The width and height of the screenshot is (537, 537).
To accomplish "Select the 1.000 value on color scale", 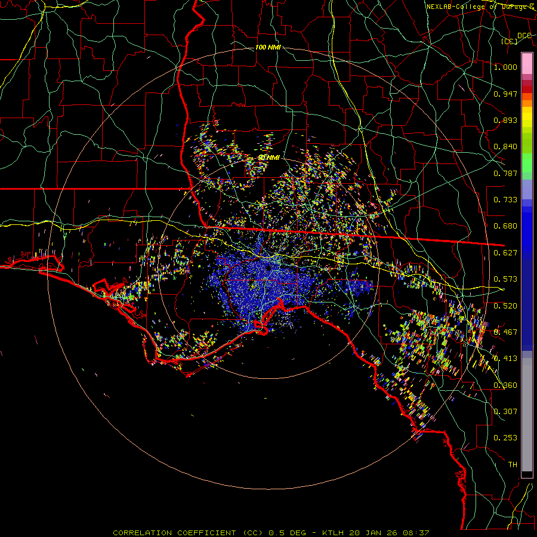I will click(505, 67).
